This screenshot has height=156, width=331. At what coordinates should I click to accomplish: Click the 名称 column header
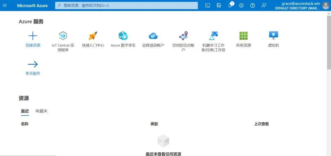coord(25,124)
